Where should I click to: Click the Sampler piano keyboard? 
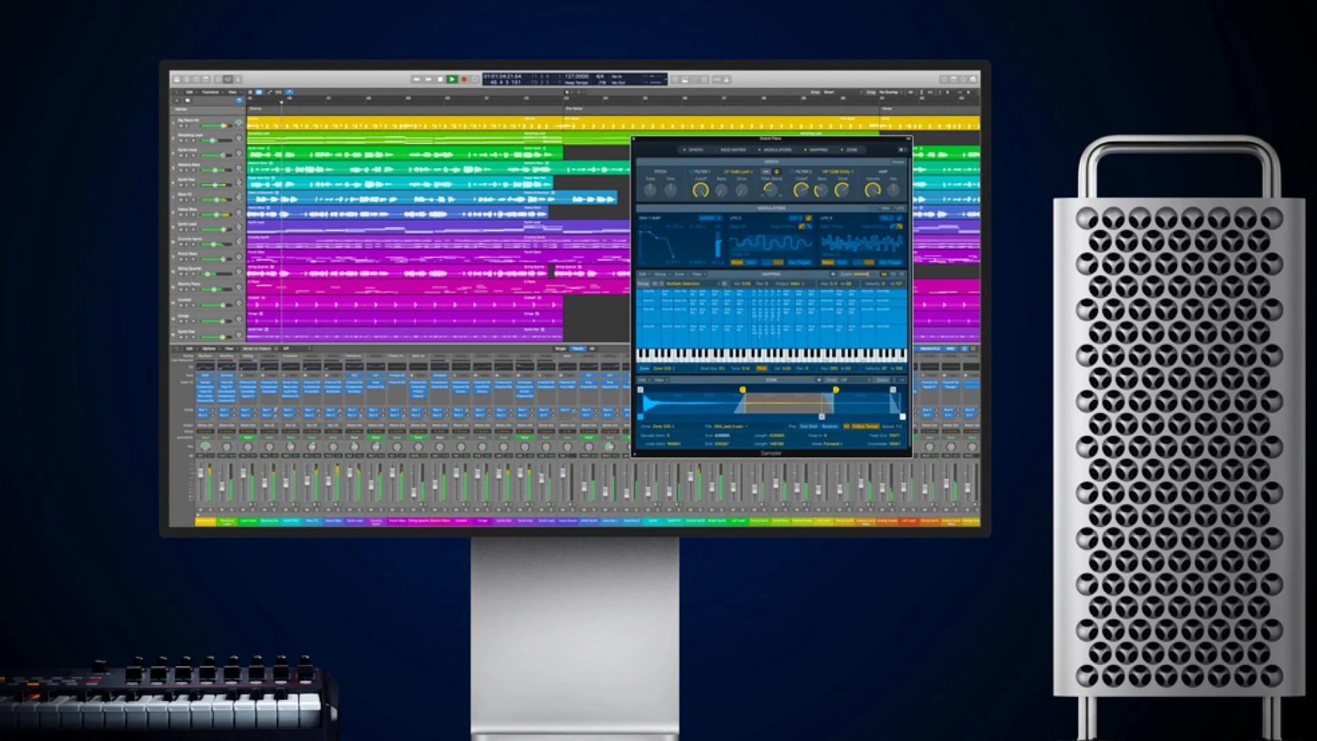771,355
